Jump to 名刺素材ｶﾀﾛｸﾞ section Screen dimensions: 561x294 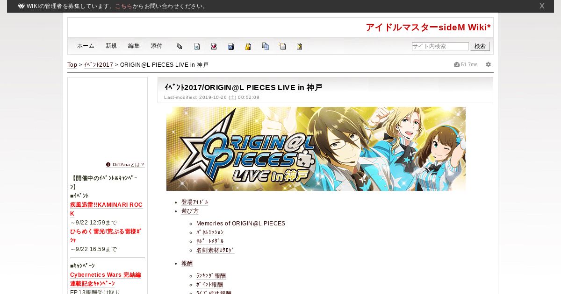click(x=216, y=250)
